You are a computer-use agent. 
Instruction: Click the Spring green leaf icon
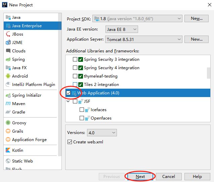[8, 59]
